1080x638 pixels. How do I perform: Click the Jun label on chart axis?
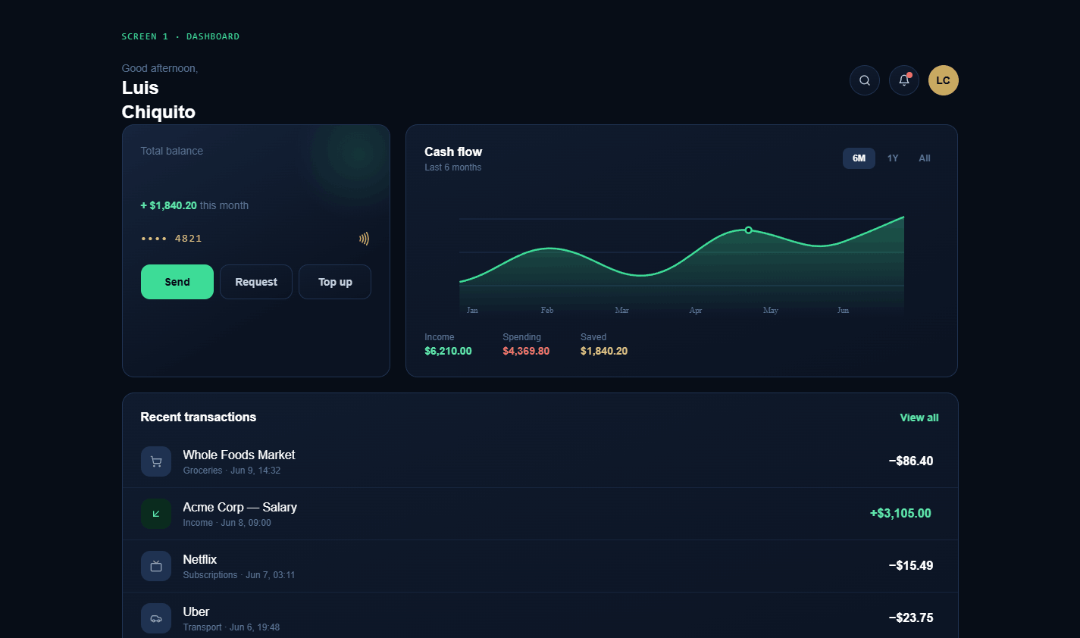tap(843, 310)
